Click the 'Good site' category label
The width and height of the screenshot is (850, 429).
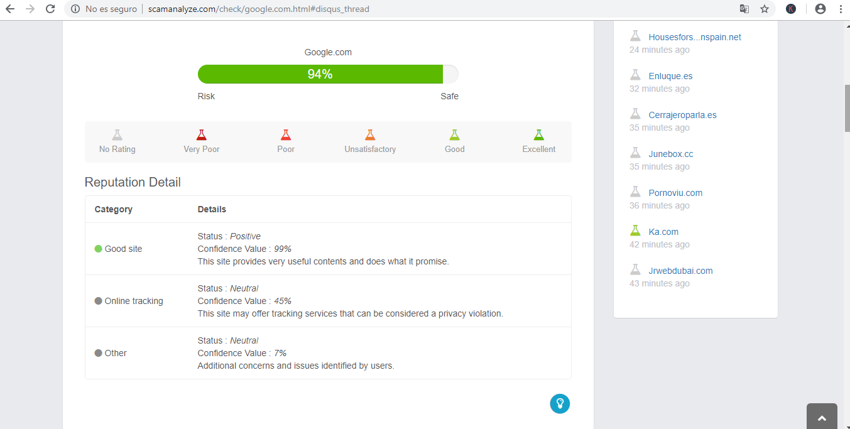pyautogui.click(x=123, y=249)
